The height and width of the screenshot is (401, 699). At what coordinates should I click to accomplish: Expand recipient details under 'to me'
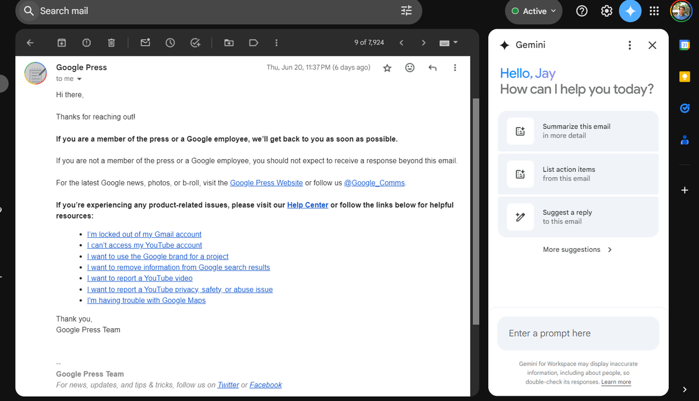[79, 78]
